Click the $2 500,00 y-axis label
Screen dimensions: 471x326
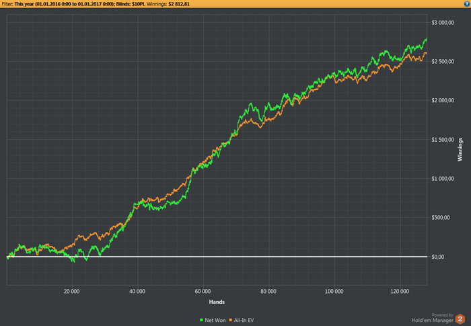[x=443, y=62]
